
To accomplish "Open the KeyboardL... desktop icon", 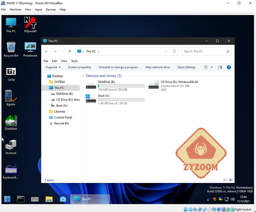I will click(x=11, y=172).
